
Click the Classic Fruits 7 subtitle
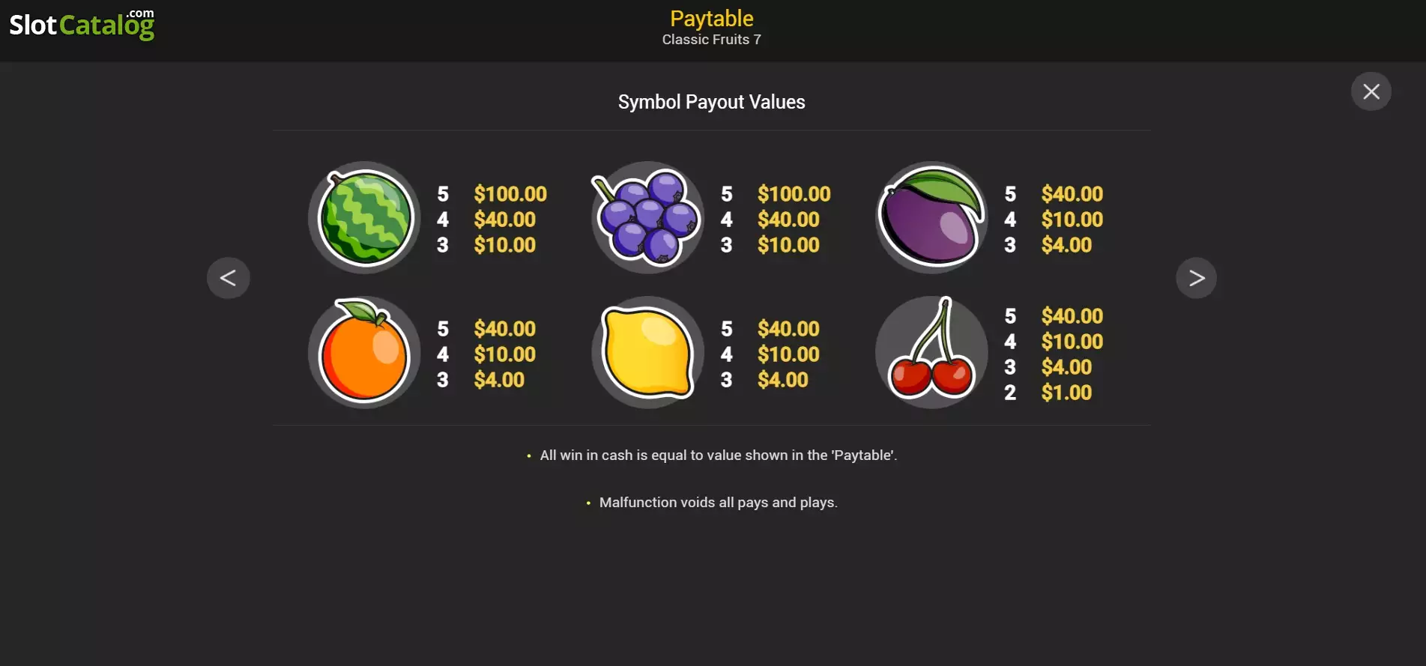[x=712, y=40]
